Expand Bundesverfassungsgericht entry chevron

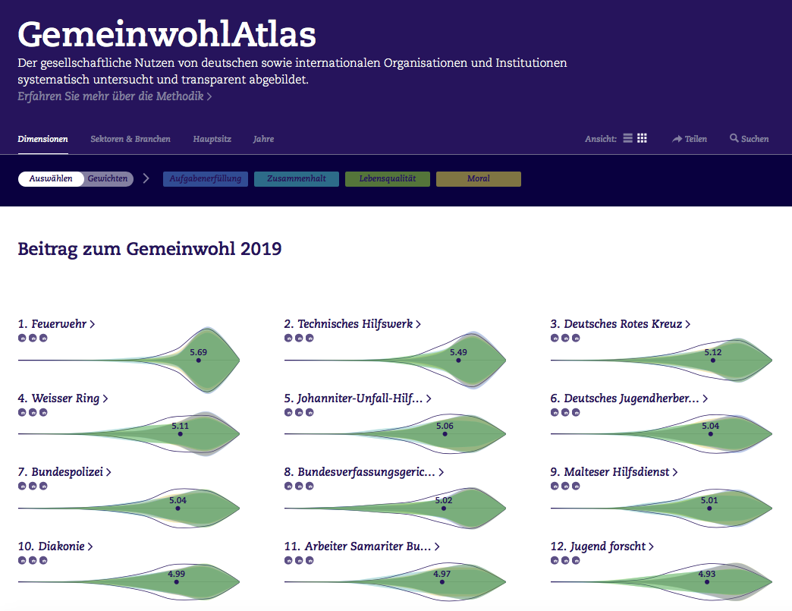(441, 473)
